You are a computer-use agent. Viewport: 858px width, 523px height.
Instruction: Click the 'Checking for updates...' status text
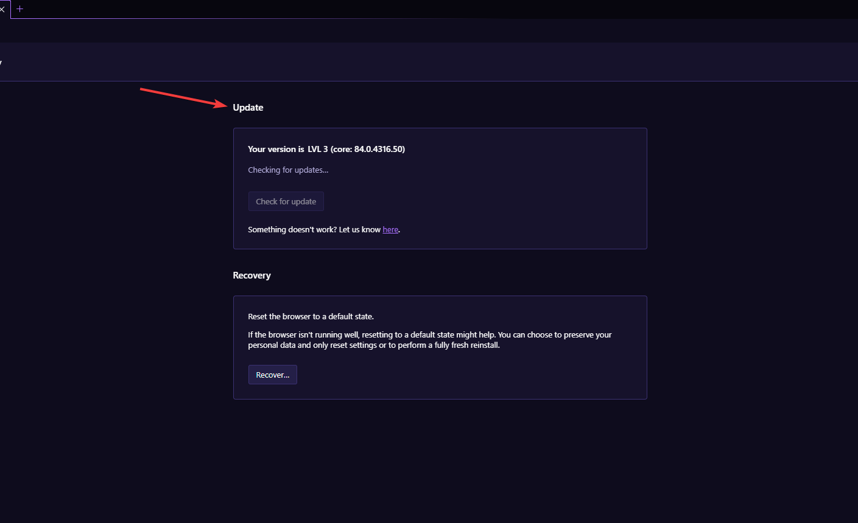tap(288, 170)
